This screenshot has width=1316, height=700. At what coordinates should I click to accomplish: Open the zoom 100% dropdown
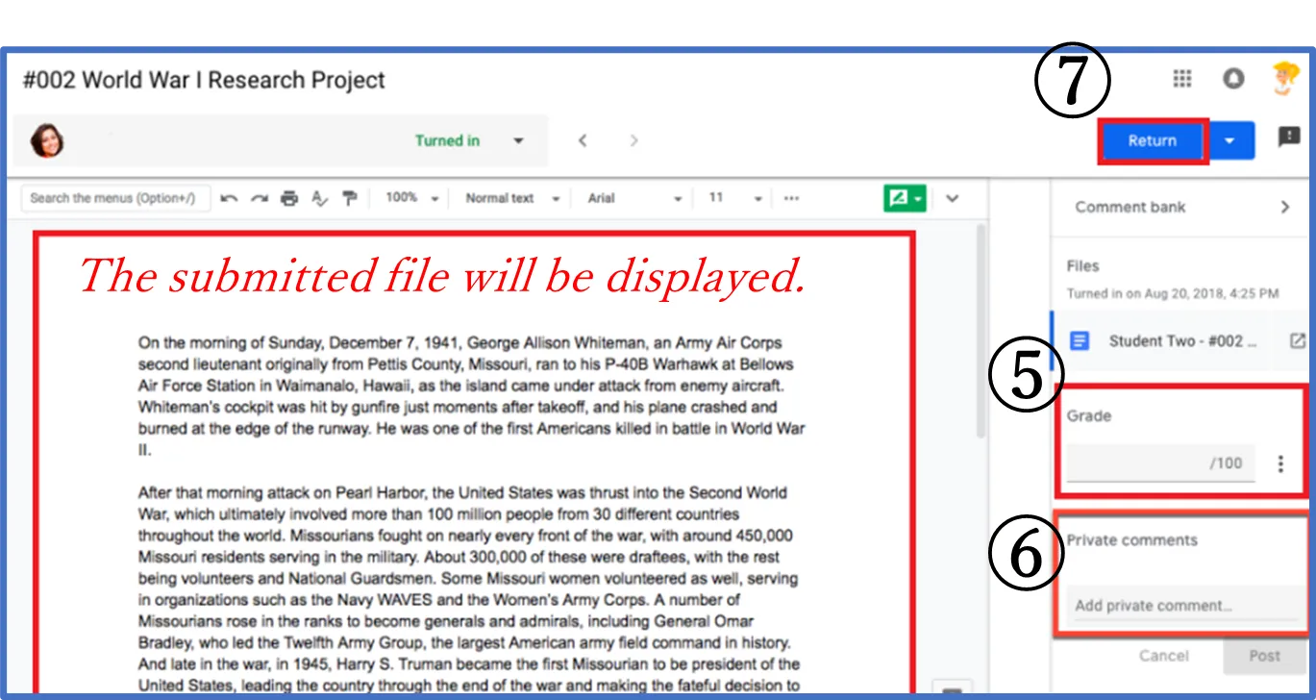click(411, 198)
